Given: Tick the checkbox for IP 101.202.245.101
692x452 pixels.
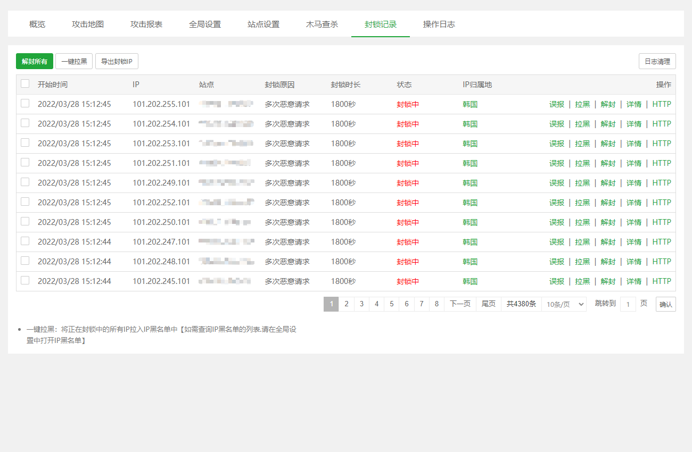Looking at the screenshot, I should 25,280.
